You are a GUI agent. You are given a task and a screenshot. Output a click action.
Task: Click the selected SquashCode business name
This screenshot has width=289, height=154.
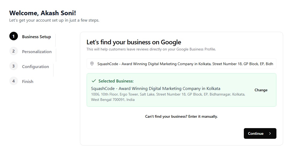click(156, 89)
